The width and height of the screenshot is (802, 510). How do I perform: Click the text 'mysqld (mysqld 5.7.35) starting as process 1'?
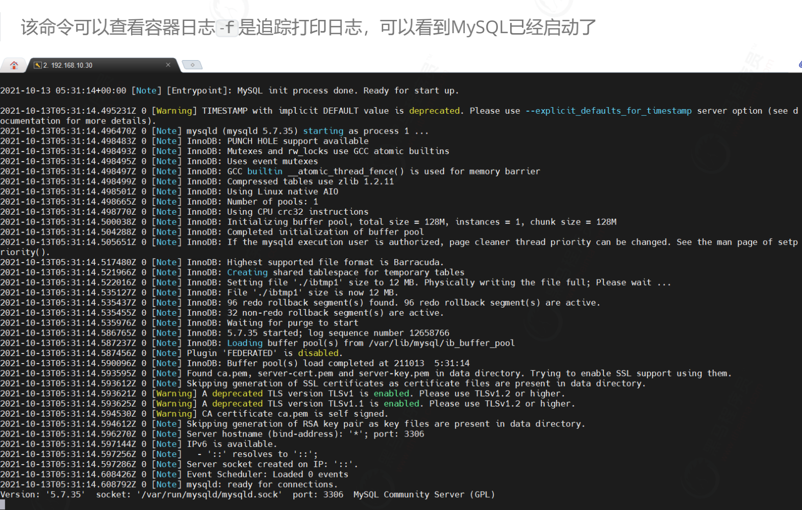297,131
